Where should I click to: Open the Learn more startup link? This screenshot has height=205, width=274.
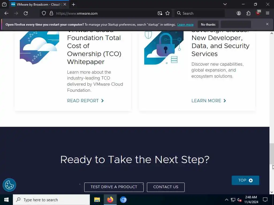point(185,25)
